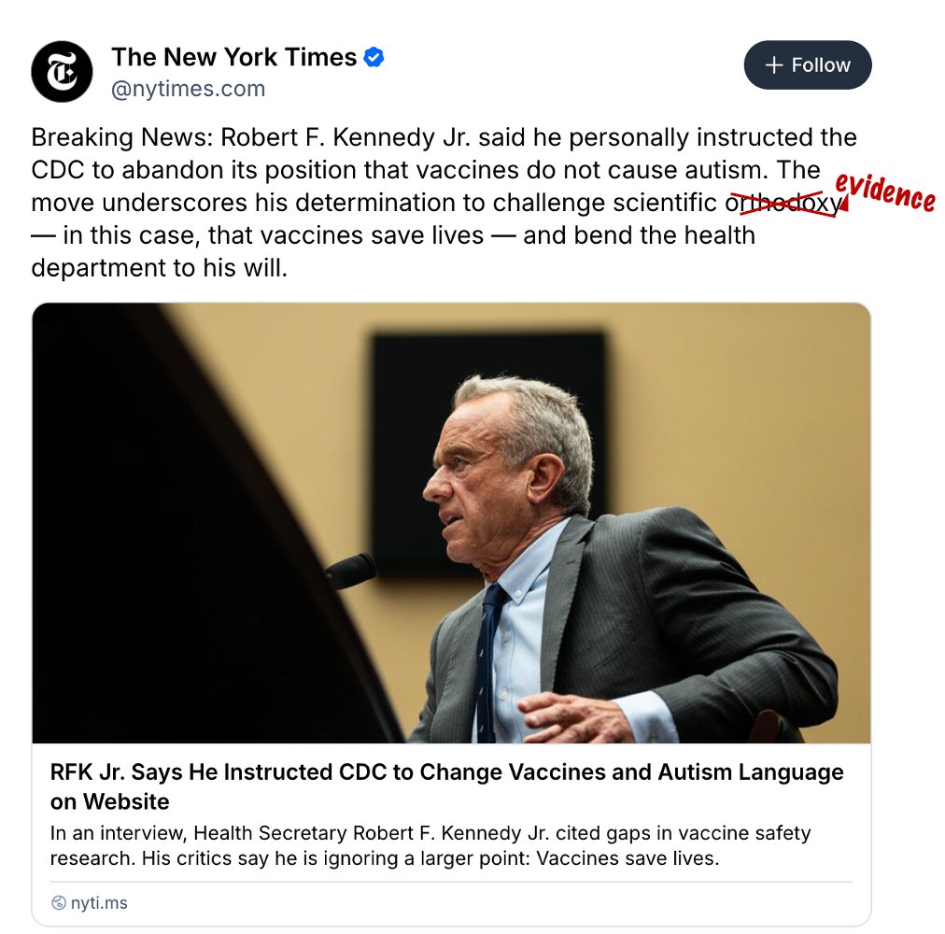The image size is (945, 934).
Task: Click the blue verified checkmark badge
Action: (374, 57)
